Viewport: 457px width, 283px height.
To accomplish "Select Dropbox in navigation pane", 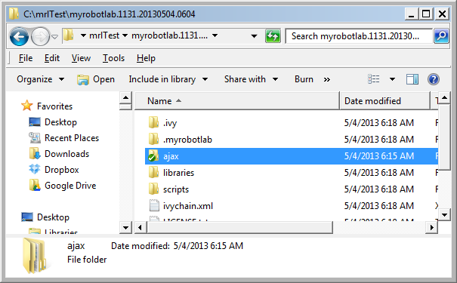I will click(61, 170).
